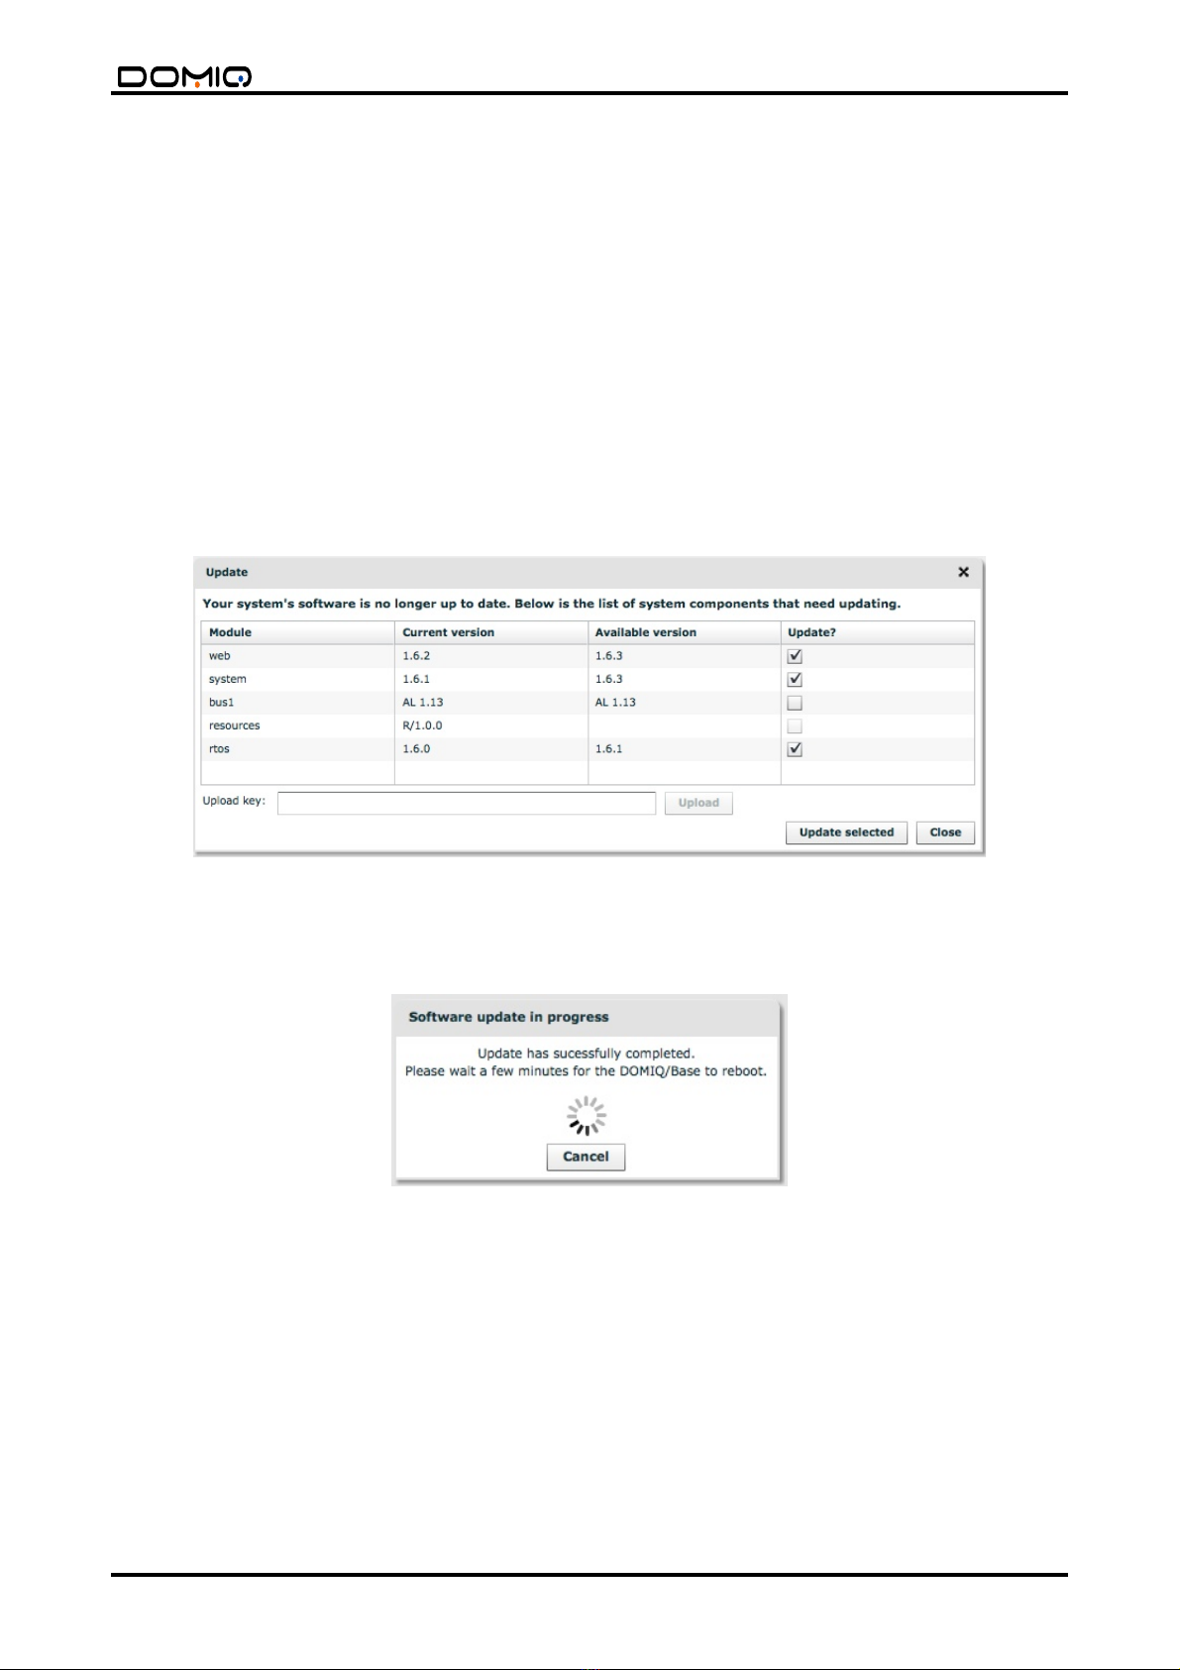The height and width of the screenshot is (1670, 1180).
Task: Uncheck the update checkbox for system module
Action: click(x=795, y=680)
